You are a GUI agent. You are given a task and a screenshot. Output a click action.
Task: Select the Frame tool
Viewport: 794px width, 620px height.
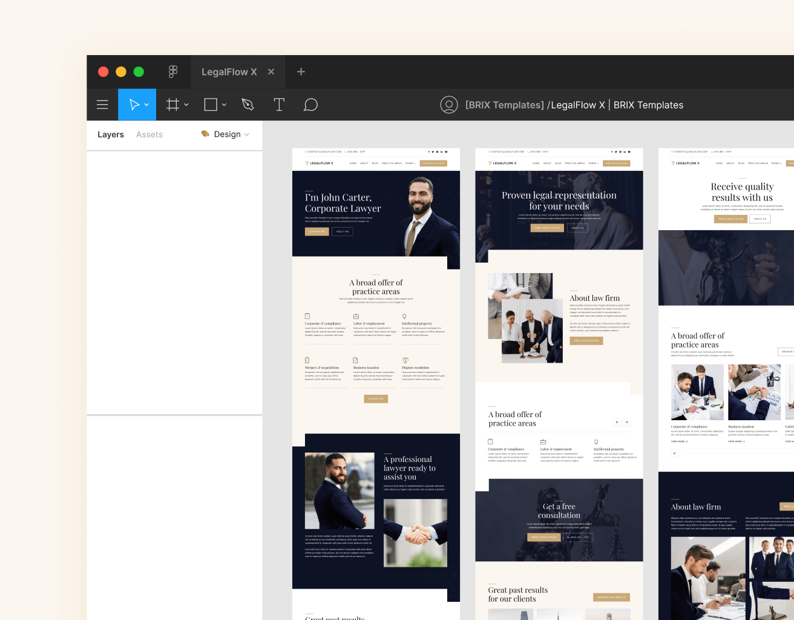172,104
